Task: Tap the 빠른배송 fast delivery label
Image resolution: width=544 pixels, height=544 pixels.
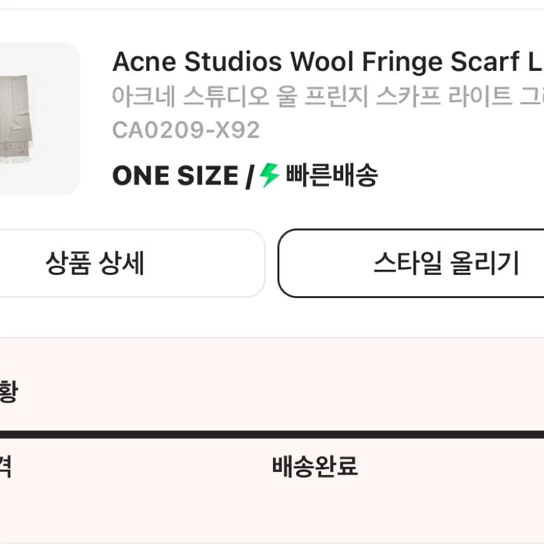Action: pyautogui.click(x=332, y=175)
